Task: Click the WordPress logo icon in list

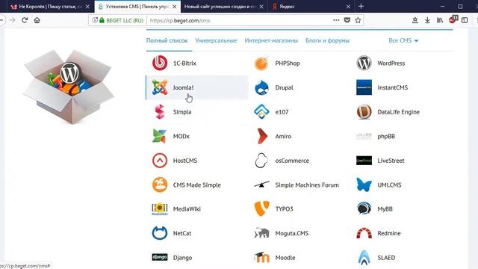Action: [x=364, y=63]
